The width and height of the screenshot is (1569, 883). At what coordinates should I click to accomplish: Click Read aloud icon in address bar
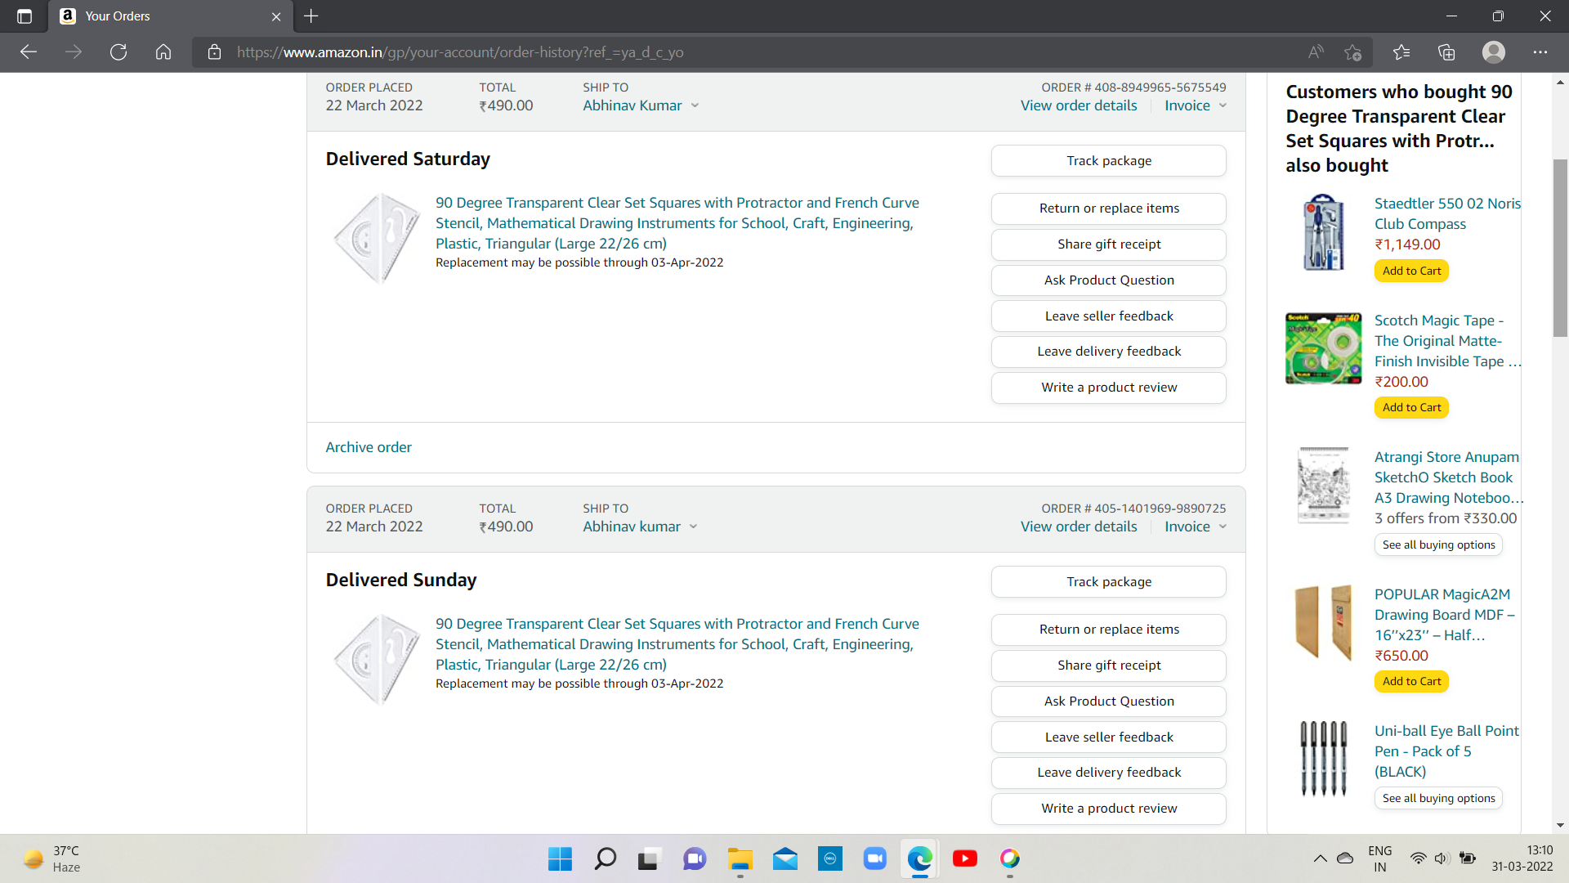point(1316,52)
